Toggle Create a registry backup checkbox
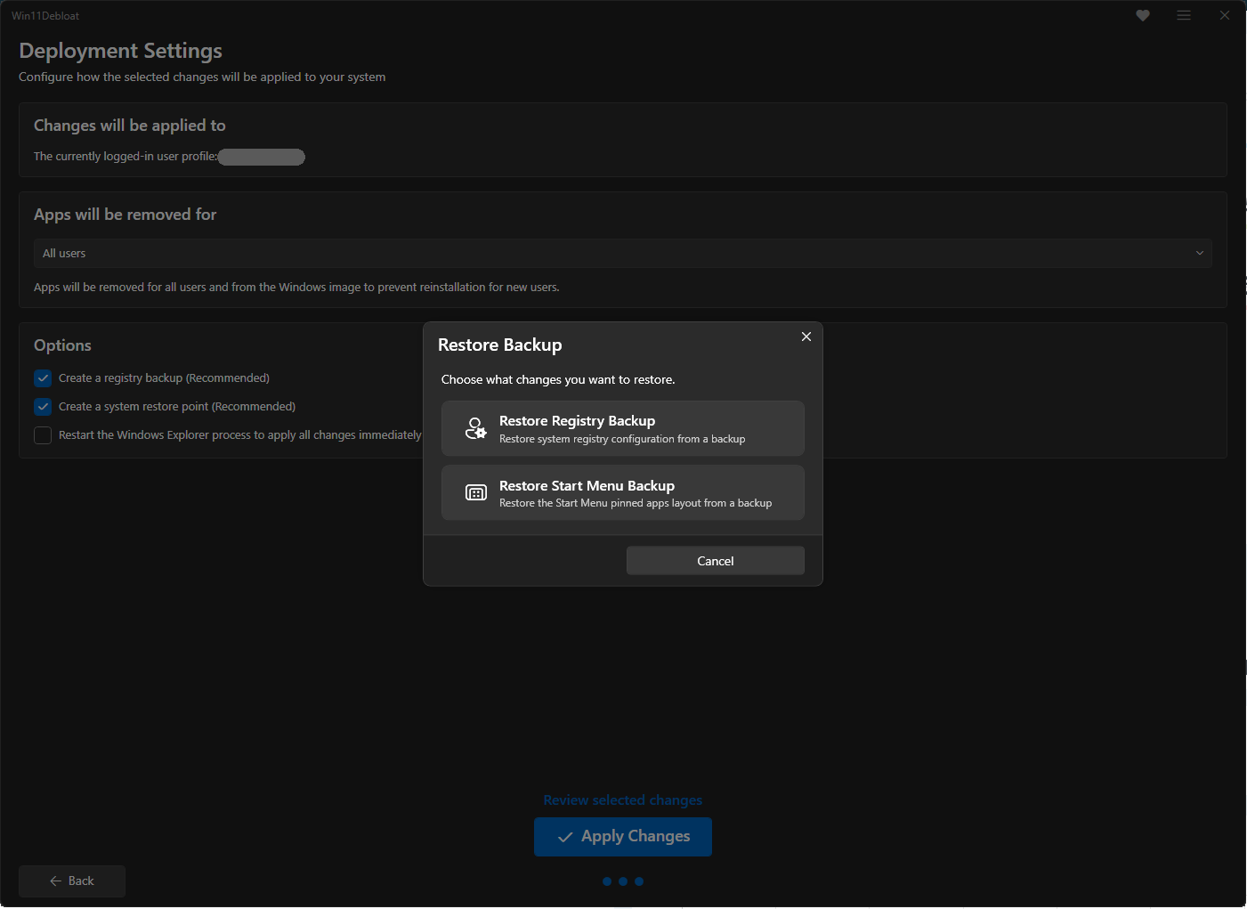Viewport: 1247px width, 909px height. click(43, 378)
